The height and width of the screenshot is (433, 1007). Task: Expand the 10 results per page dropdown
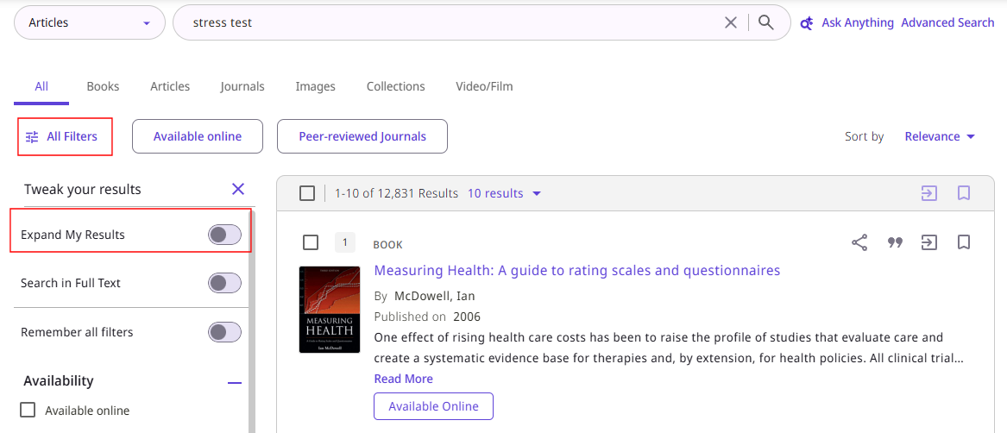click(x=504, y=193)
